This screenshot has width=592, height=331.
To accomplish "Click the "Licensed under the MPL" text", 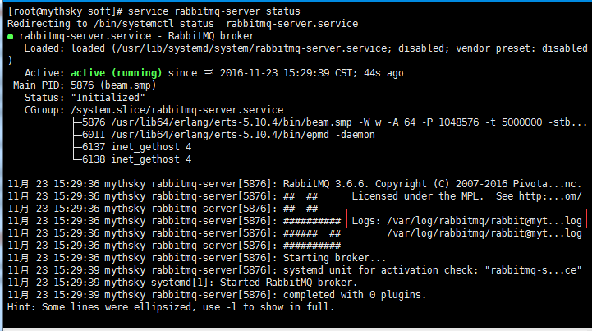I will click(419, 196).
